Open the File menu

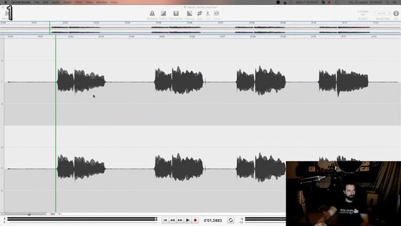pos(37,2)
